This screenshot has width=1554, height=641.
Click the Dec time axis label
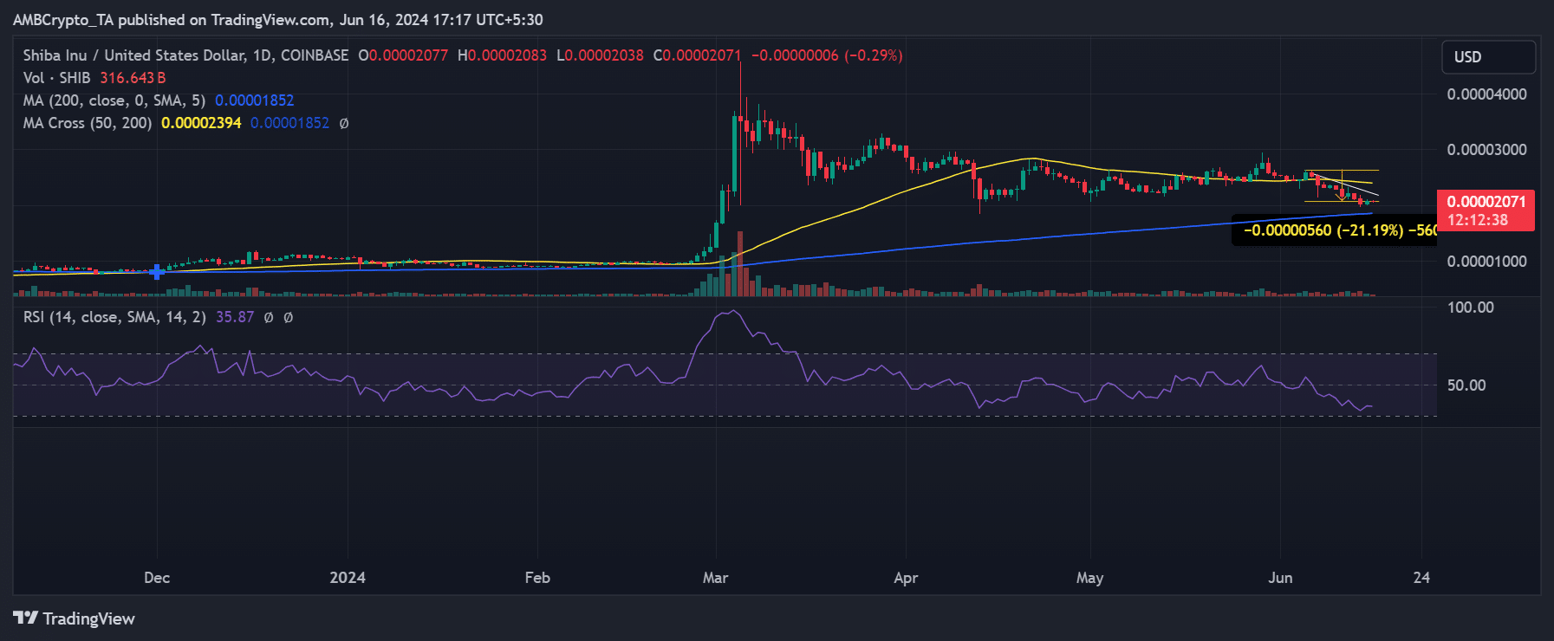tap(157, 578)
